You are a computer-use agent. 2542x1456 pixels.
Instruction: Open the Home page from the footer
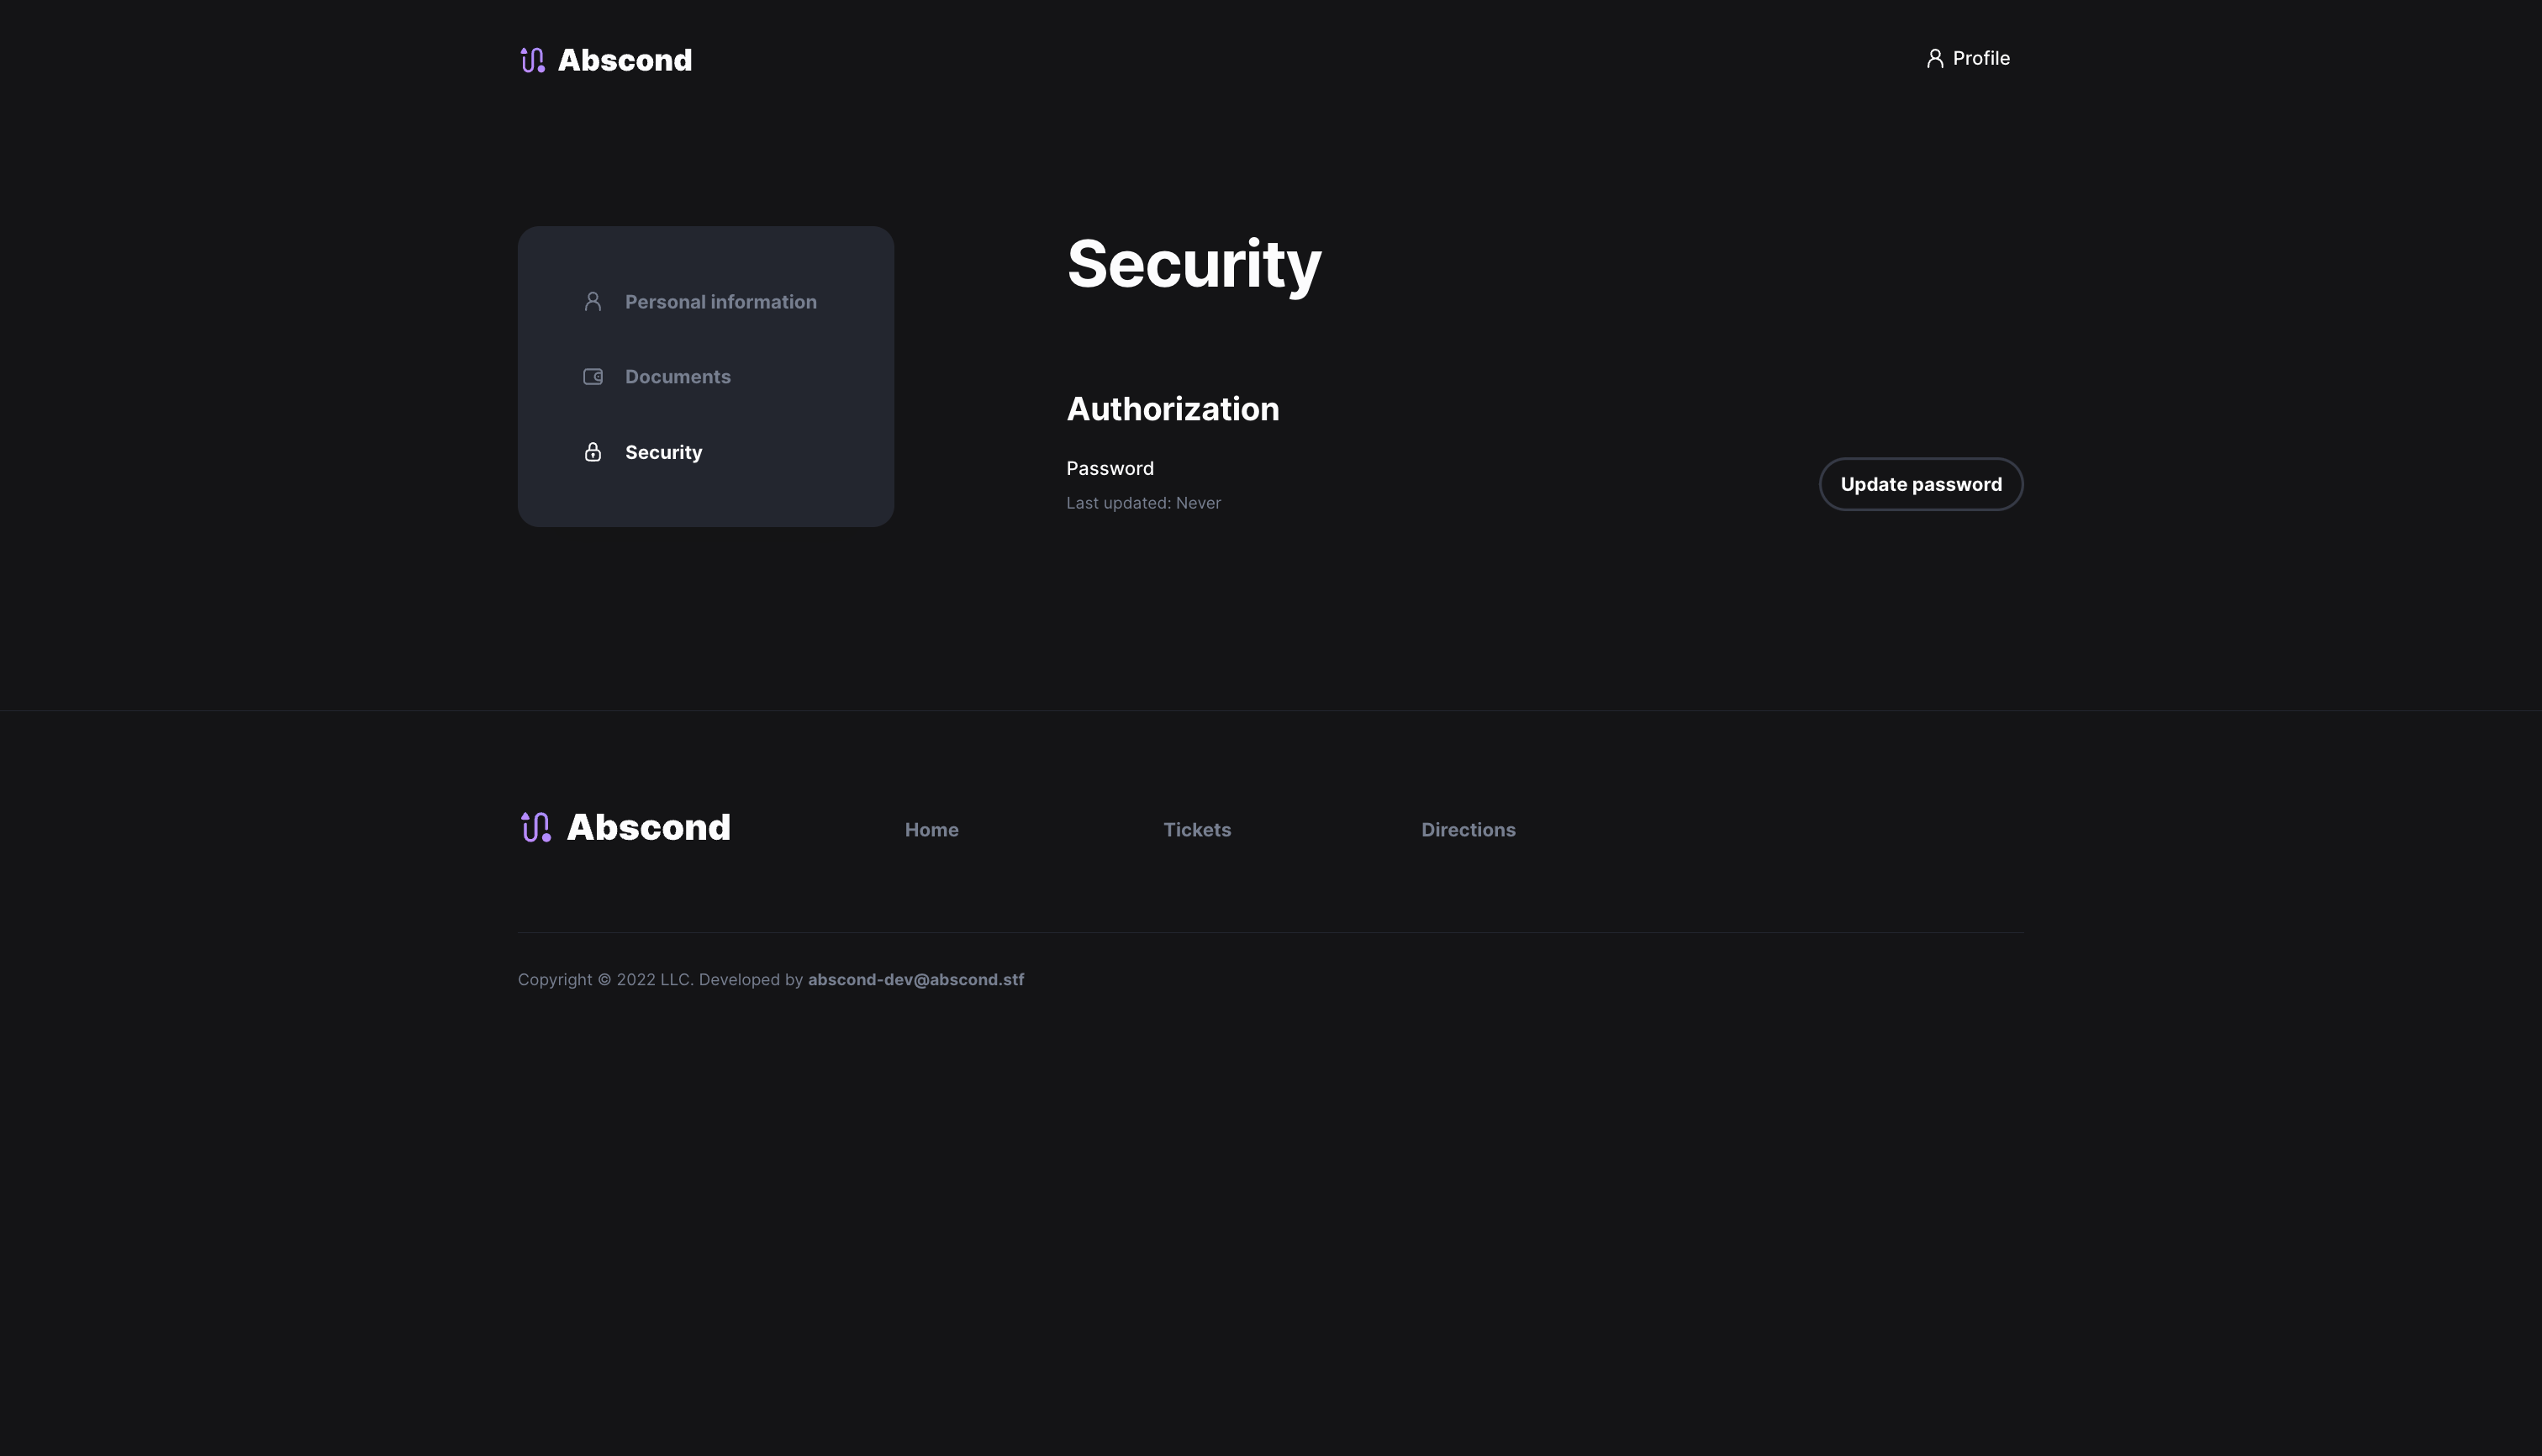tap(931, 829)
